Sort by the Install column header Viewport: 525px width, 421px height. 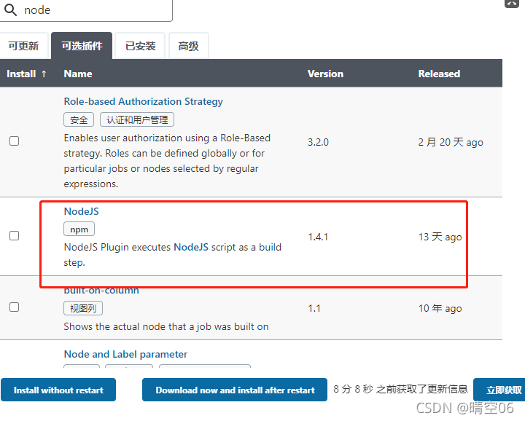26,74
